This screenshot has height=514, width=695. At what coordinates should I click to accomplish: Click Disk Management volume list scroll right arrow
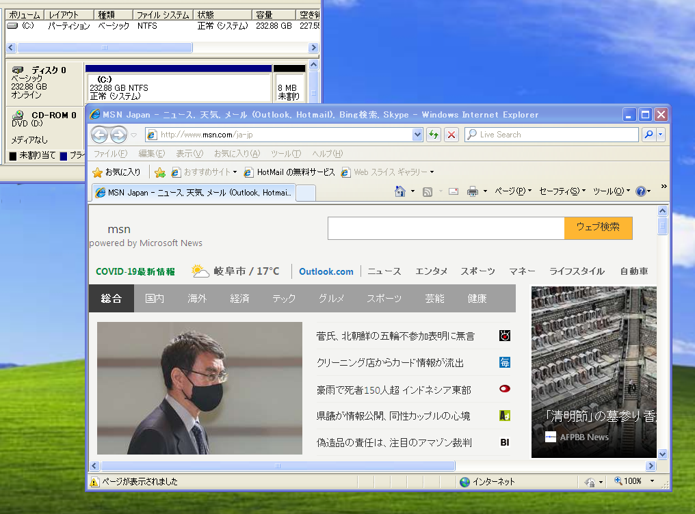tap(313, 47)
